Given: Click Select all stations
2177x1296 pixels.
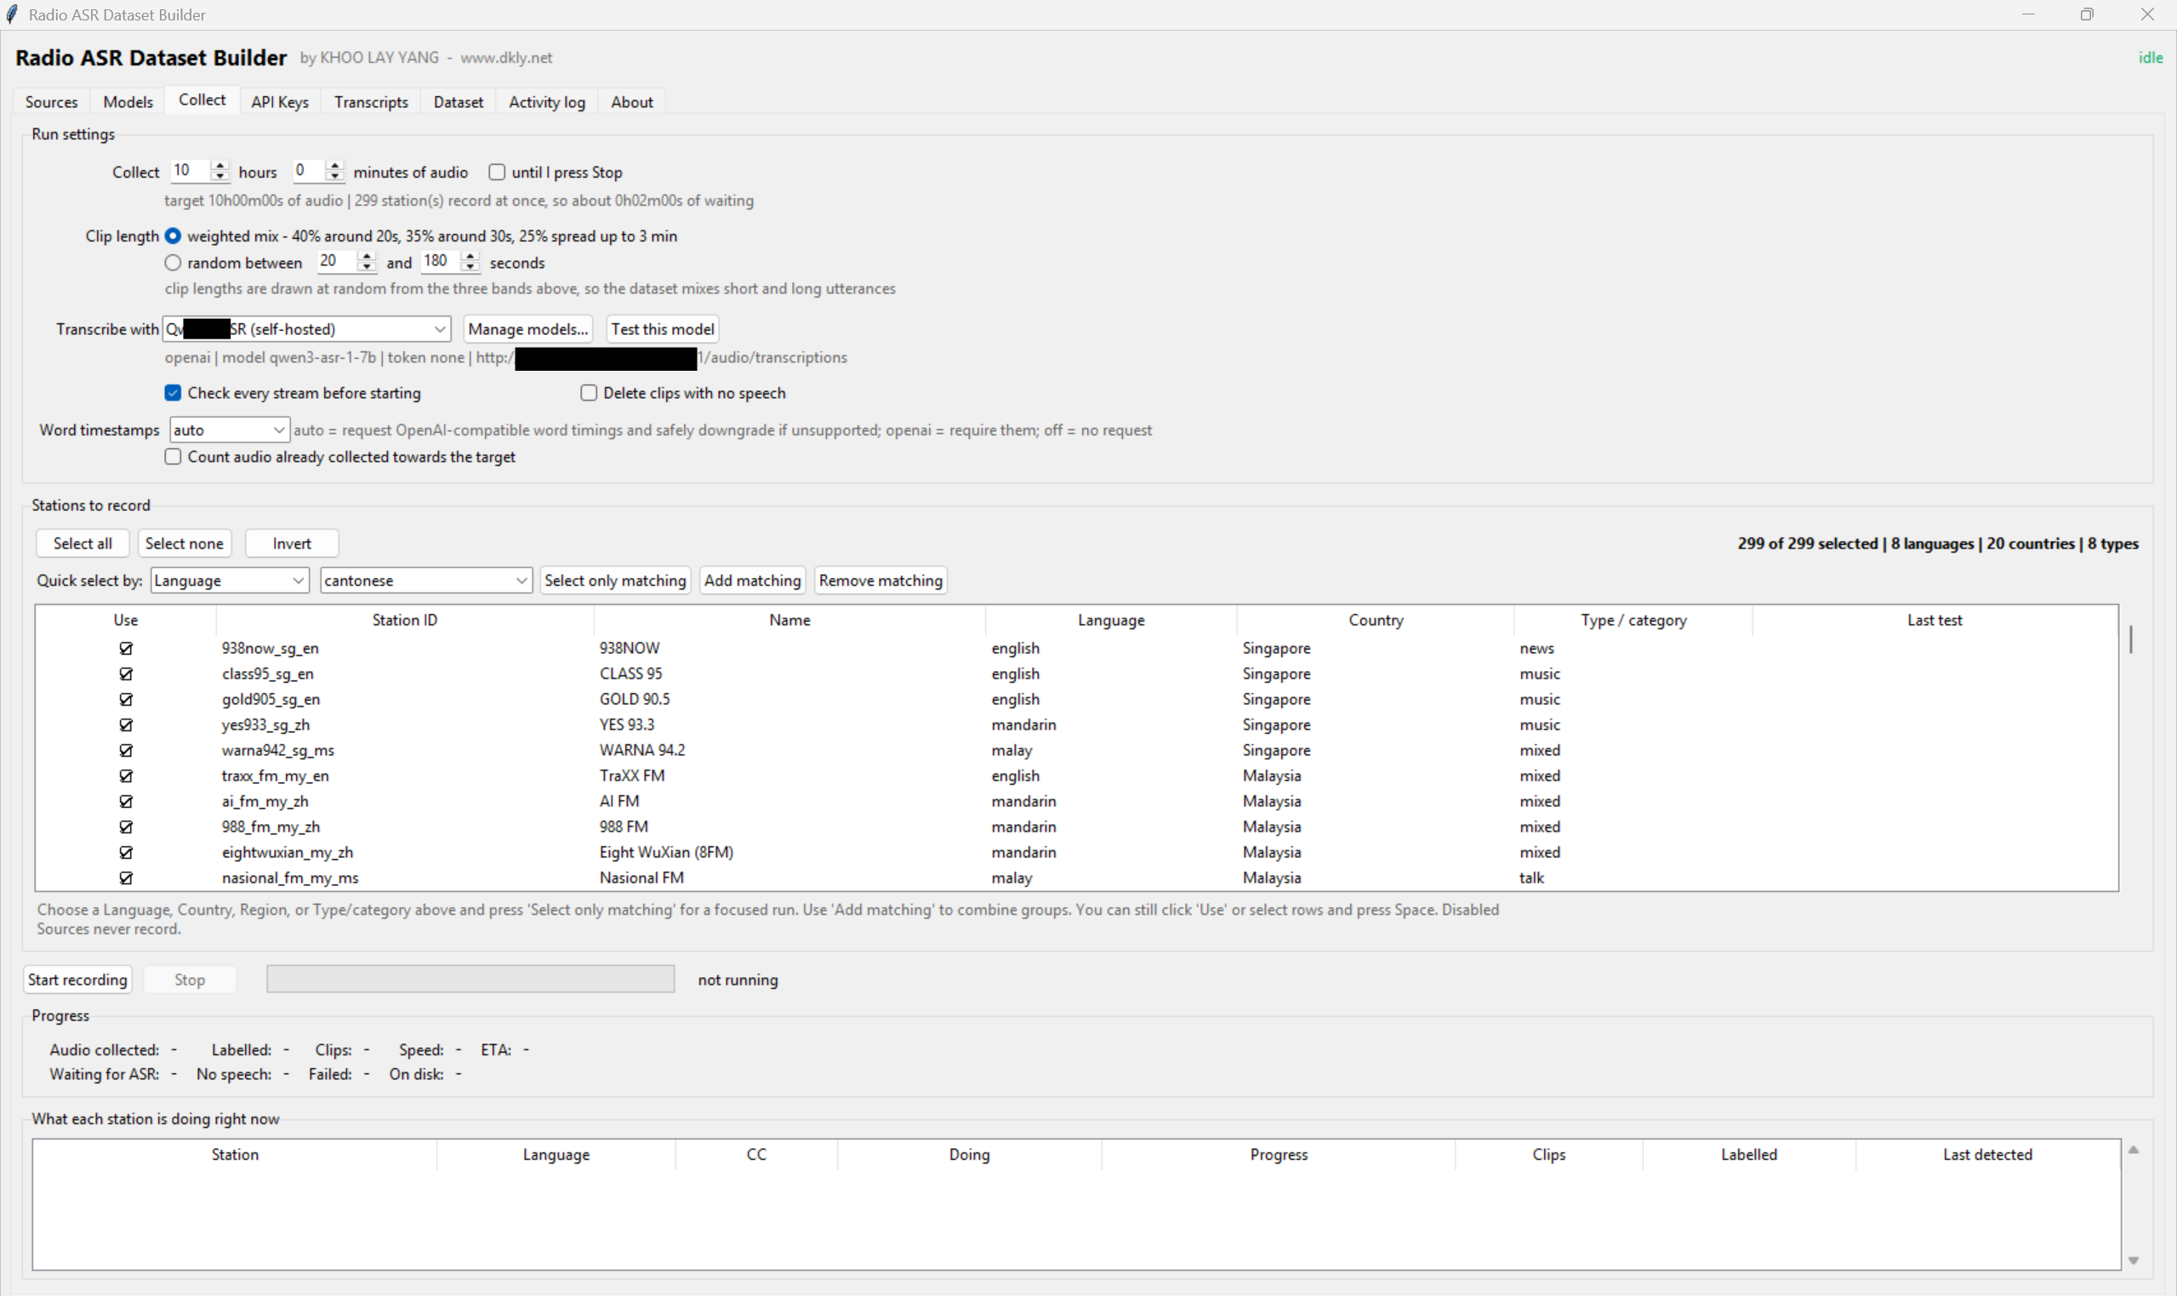Looking at the screenshot, I should point(83,543).
